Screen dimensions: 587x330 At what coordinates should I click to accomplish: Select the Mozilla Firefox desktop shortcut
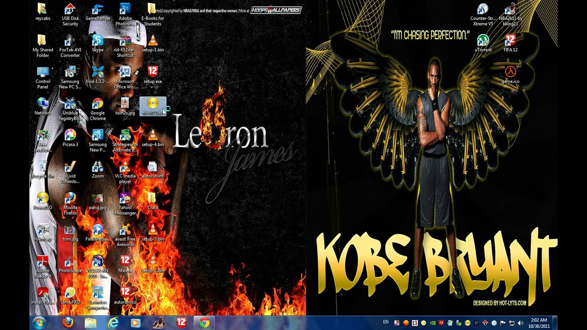[x=70, y=204]
